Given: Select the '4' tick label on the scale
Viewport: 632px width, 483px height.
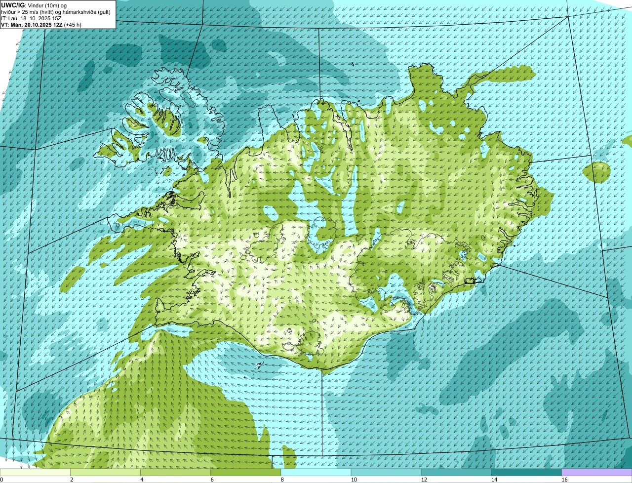Looking at the screenshot, I should 142,480.
